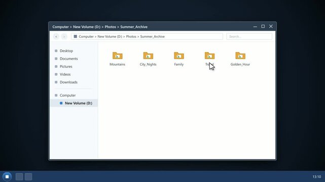Click New Volume (D:) in address bar
Viewport: 325px width, 182px height.
pyautogui.click(x=110, y=36)
